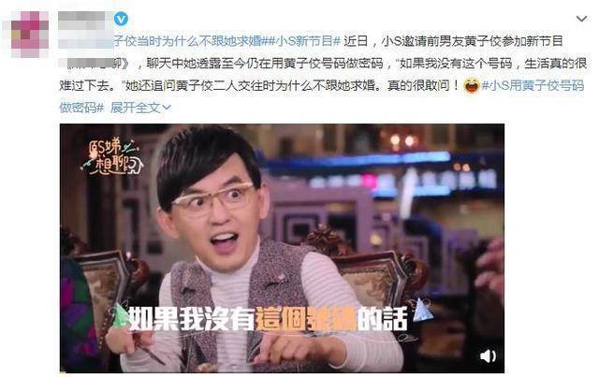Click the laughing emoji in the post
This screenshot has height=377, width=599.
[x=471, y=85]
